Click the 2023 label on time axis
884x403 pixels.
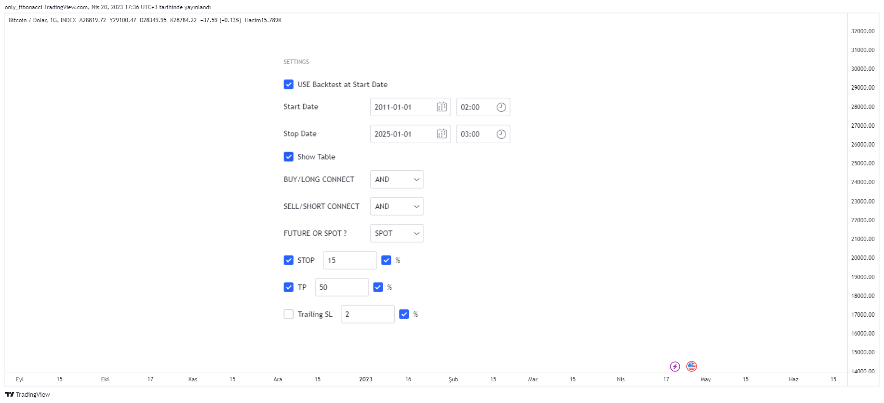click(366, 379)
